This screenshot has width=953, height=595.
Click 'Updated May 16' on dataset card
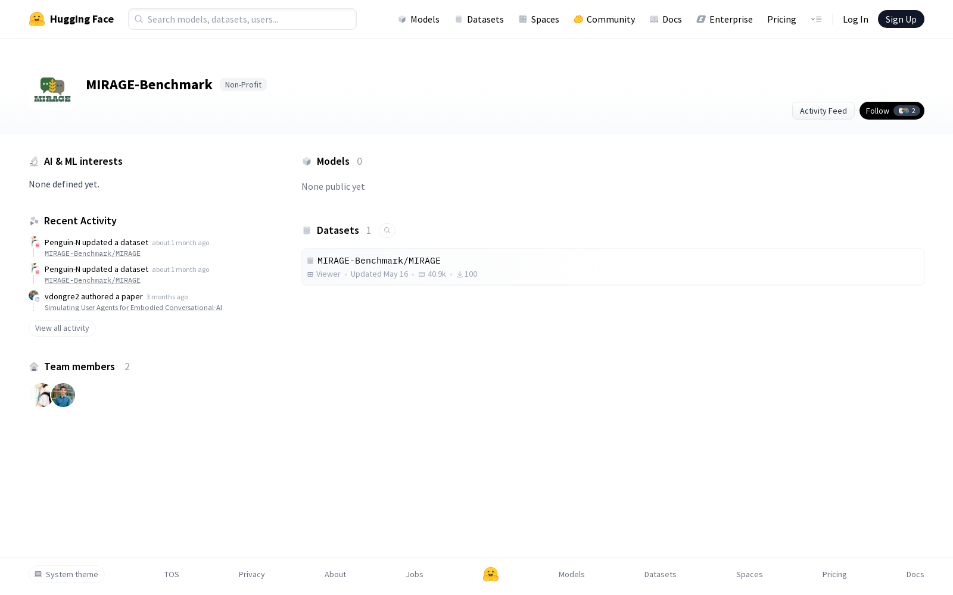tap(379, 274)
